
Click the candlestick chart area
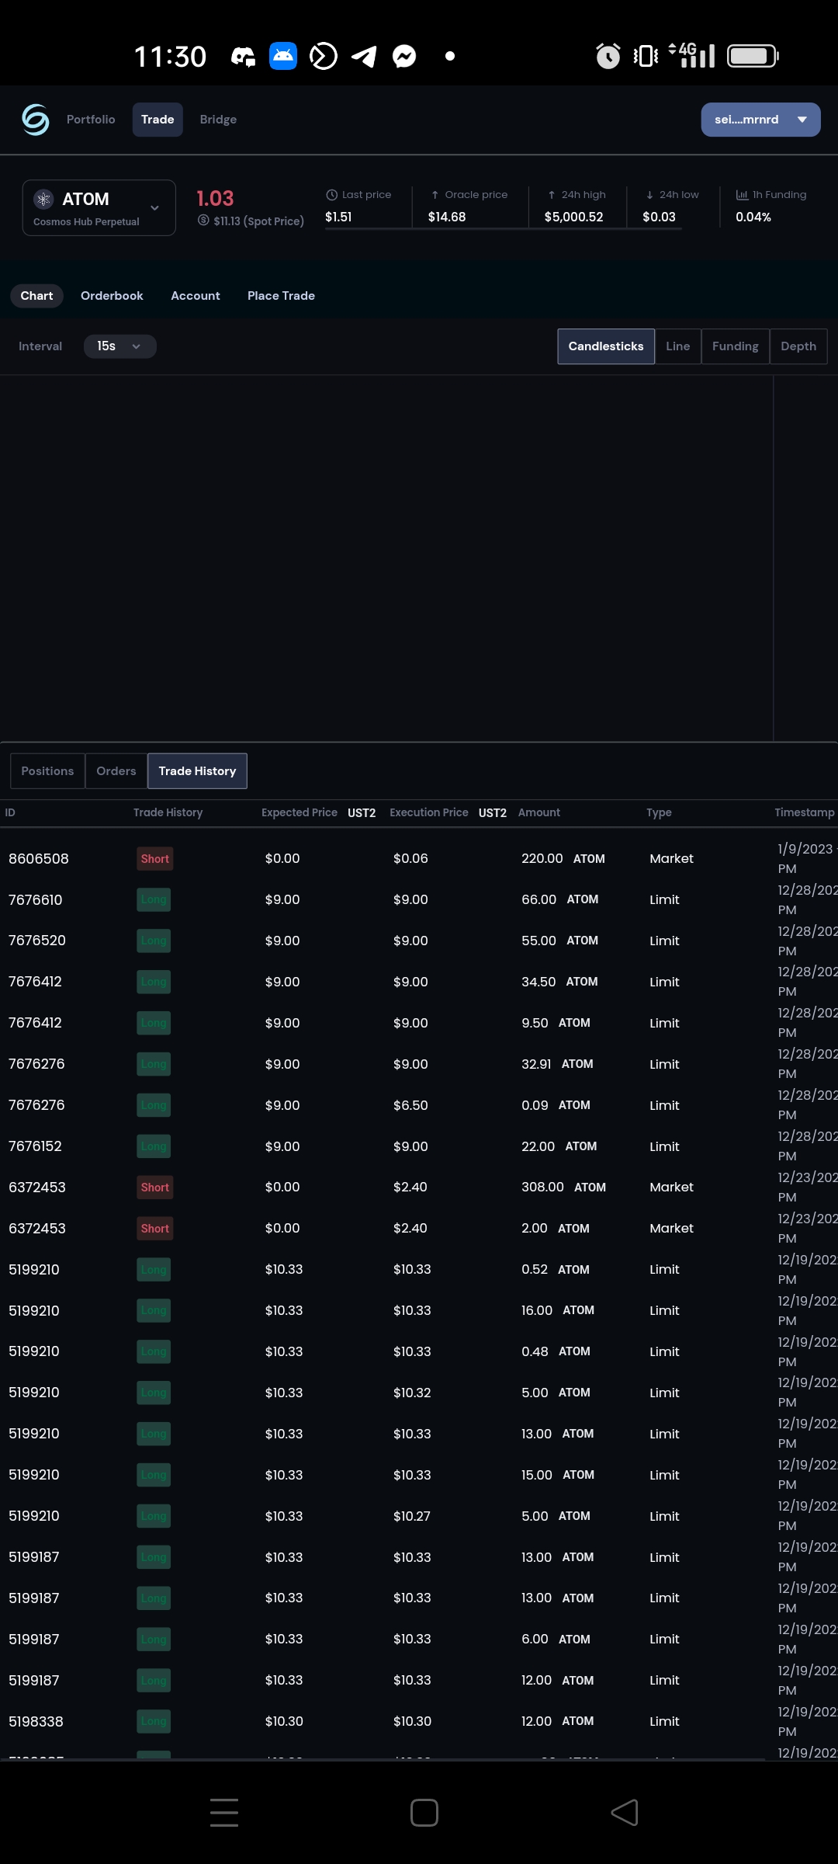click(x=386, y=558)
